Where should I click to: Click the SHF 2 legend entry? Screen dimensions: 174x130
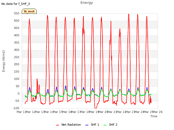click(x=110, y=125)
